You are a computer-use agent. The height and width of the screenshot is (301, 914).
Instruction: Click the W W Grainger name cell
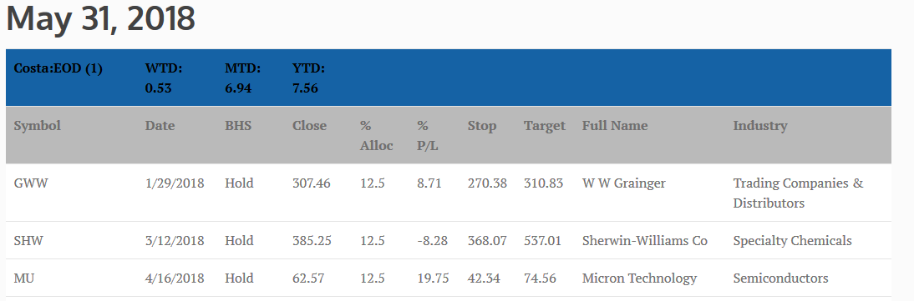point(624,183)
